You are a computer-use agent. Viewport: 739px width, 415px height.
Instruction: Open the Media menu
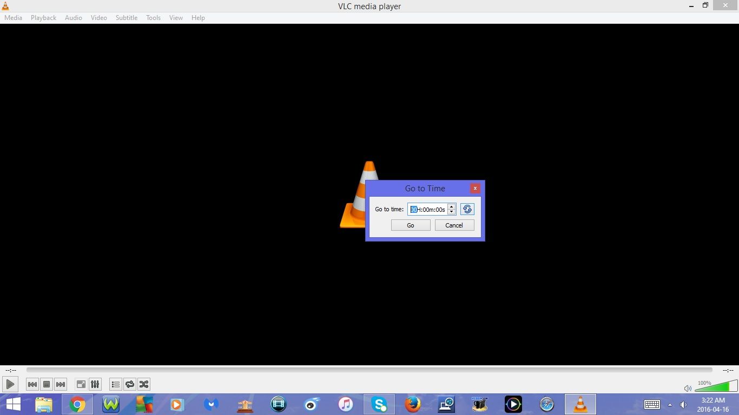click(13, 17)
